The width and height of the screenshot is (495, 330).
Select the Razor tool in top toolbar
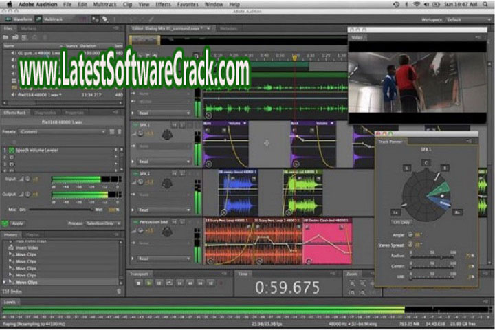coord(104,19)
